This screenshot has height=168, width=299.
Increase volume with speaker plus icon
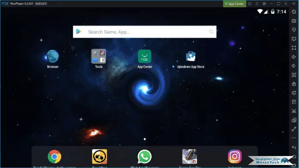294,57
